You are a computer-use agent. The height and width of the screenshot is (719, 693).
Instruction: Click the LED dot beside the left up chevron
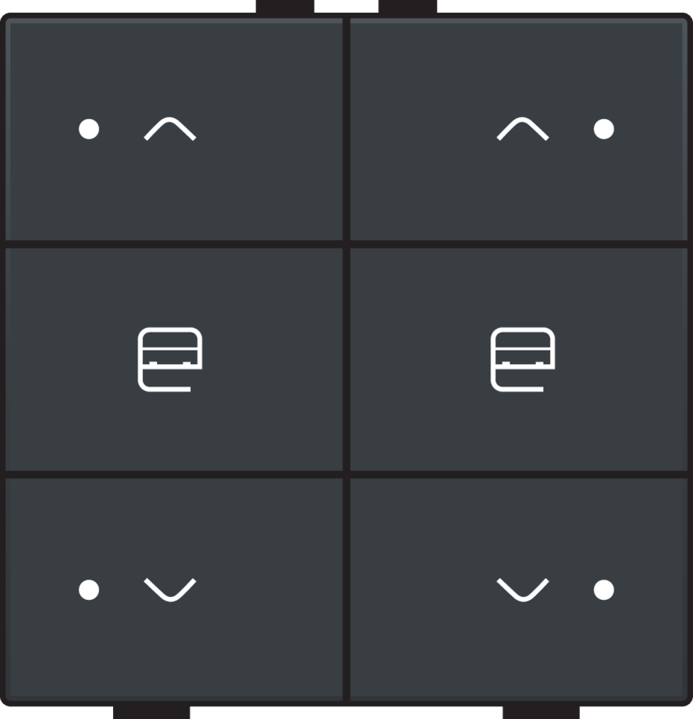click(x=89, y=129)
